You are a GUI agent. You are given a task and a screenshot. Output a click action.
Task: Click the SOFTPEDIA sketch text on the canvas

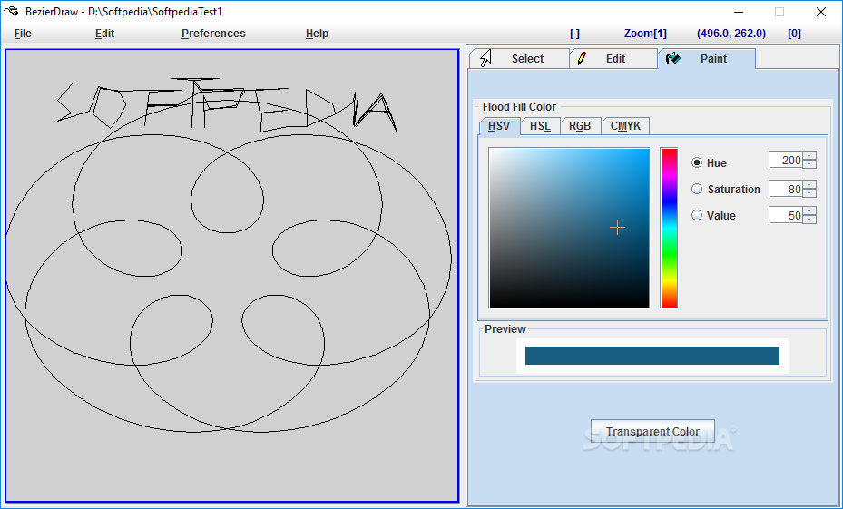coord(228,105)
